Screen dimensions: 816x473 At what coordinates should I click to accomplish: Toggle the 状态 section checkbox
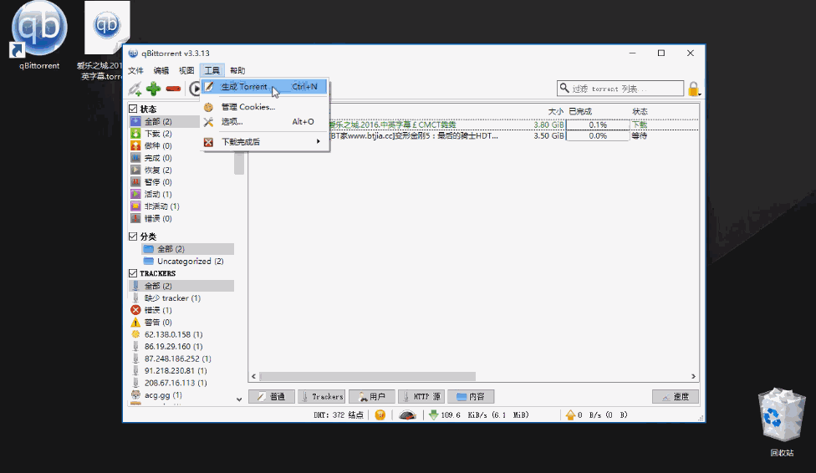(133, 109)
